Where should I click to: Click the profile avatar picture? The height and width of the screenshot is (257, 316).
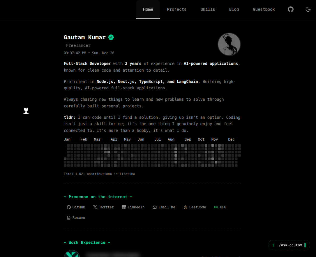click(229, 44)
